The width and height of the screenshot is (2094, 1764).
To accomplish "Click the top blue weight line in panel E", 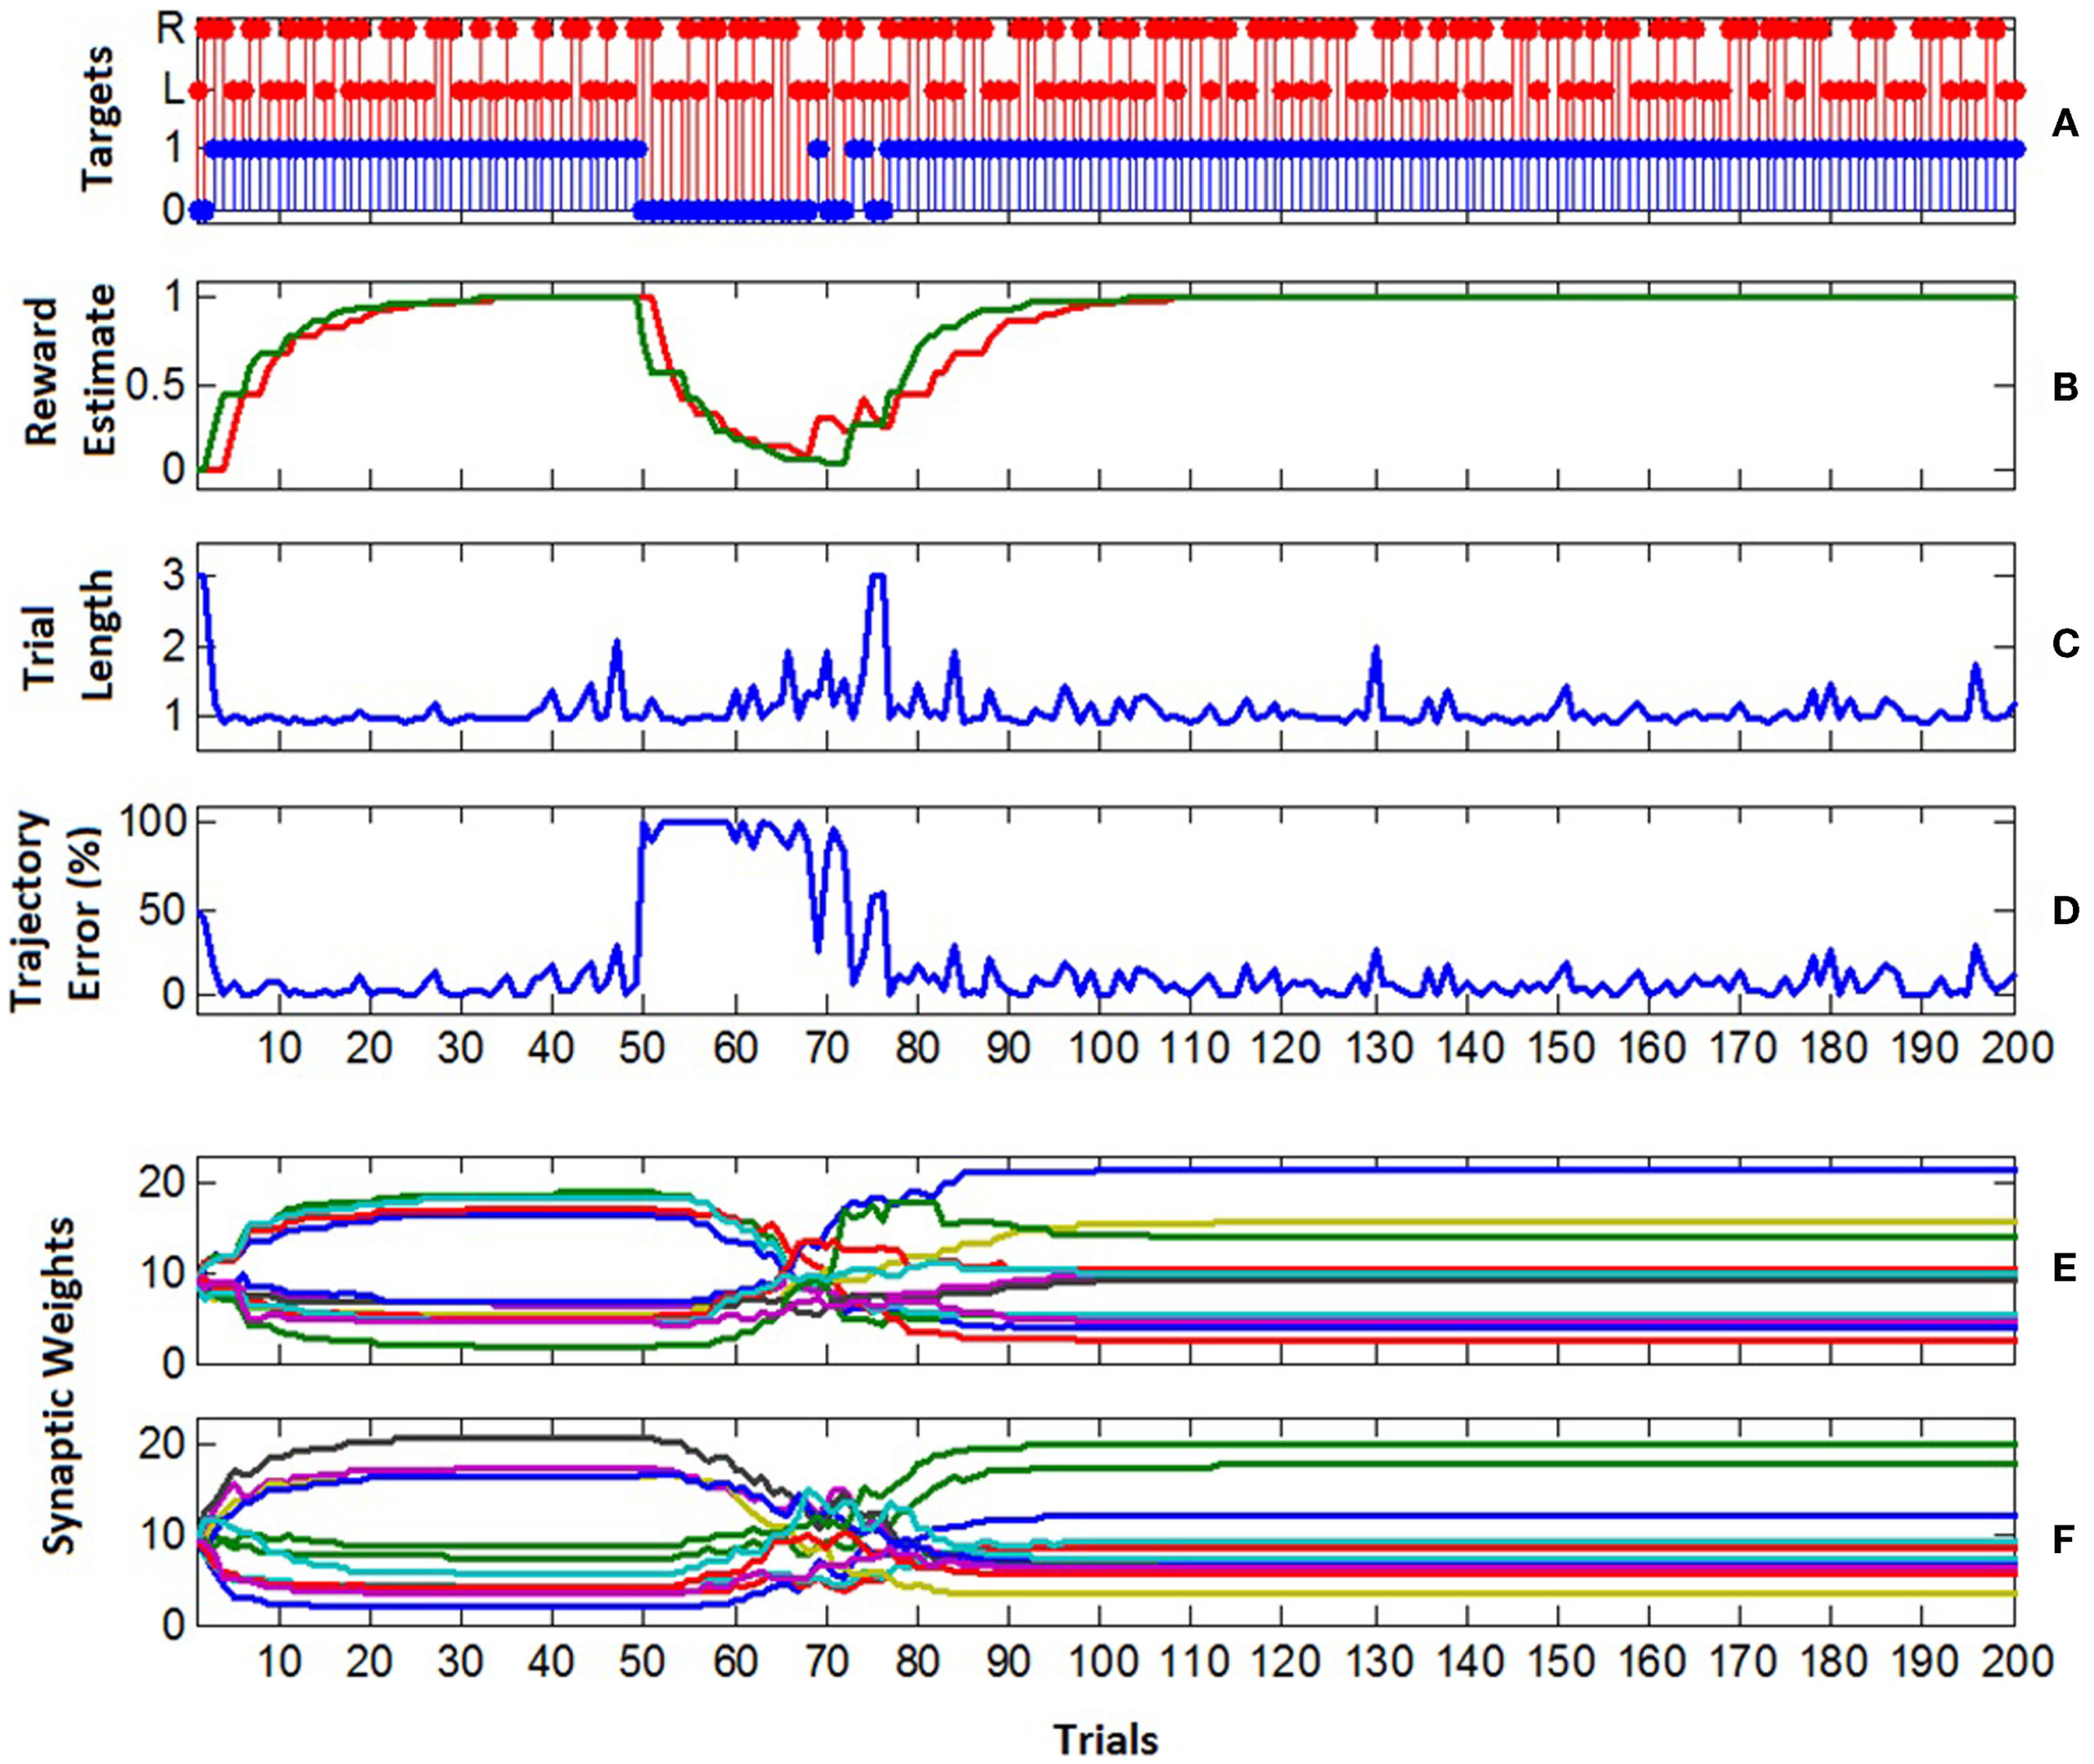I will pyautogui.click(x=1501, y=1169).
